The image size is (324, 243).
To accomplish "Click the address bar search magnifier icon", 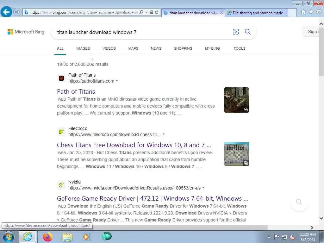I will (x=141, y=12).
